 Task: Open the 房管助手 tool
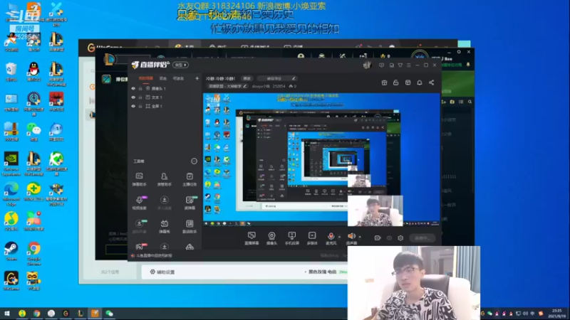[165, 179]
